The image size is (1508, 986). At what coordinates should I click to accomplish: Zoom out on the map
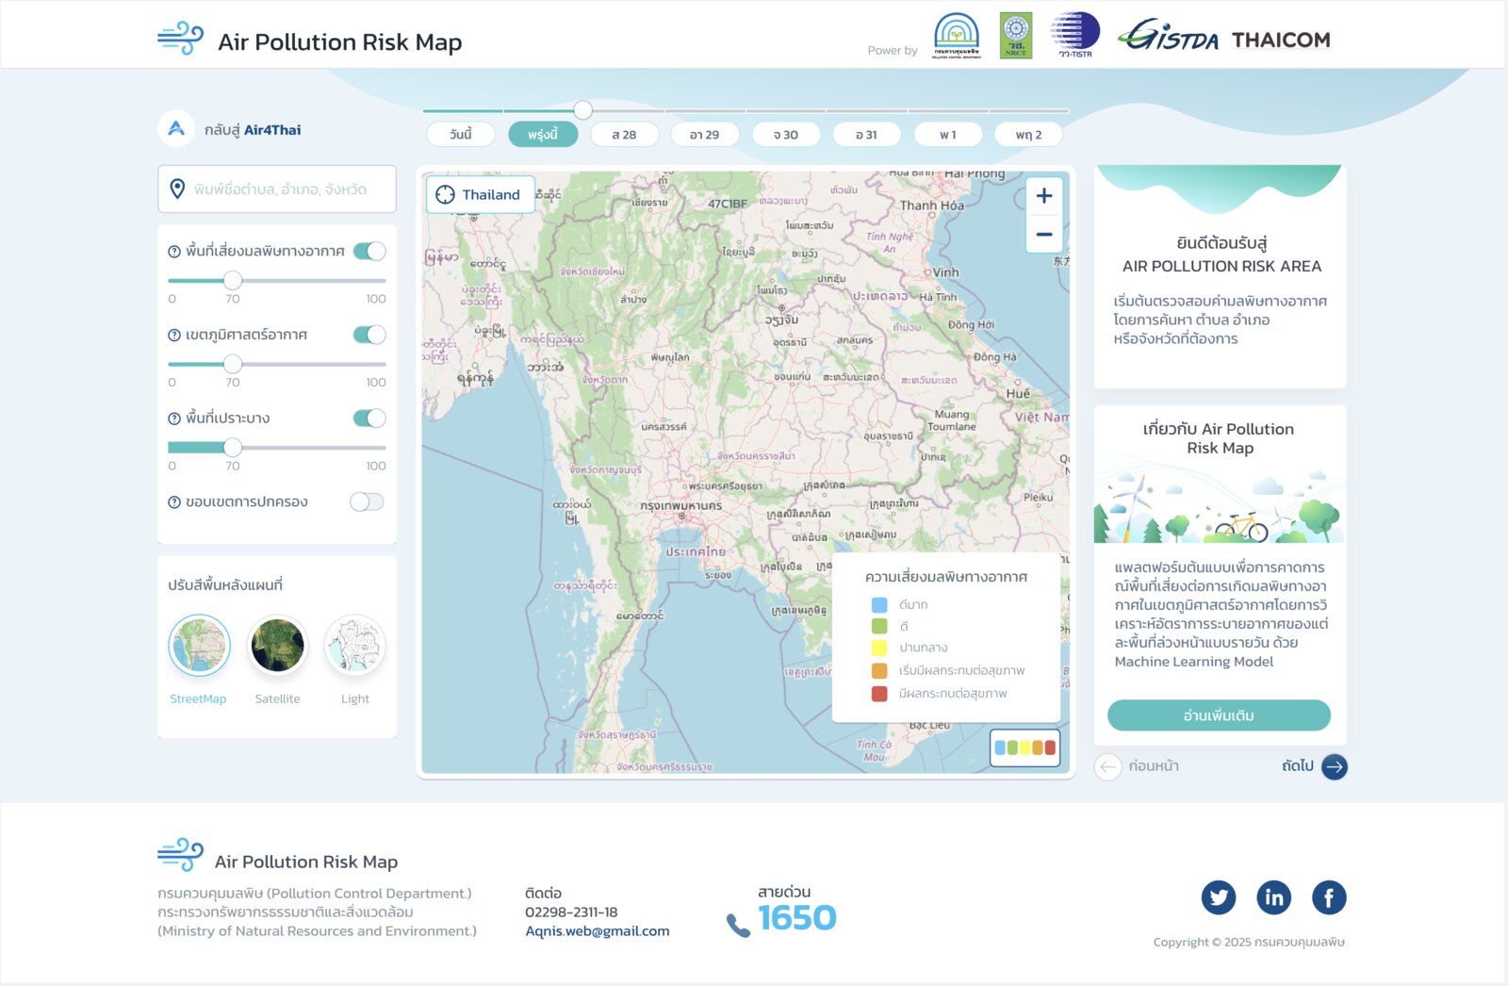[x=1044, y=235]
